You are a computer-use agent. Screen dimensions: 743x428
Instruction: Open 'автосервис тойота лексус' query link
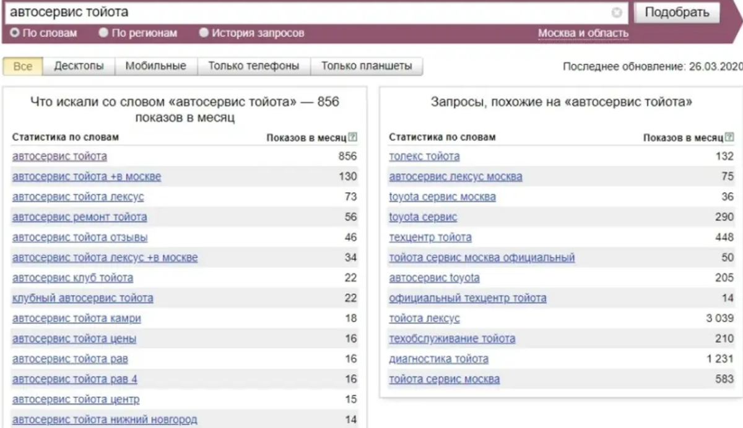pos(78,197)
